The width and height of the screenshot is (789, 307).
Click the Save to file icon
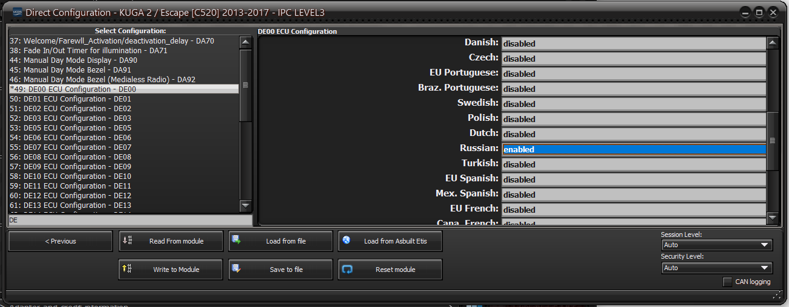[237, 268]
